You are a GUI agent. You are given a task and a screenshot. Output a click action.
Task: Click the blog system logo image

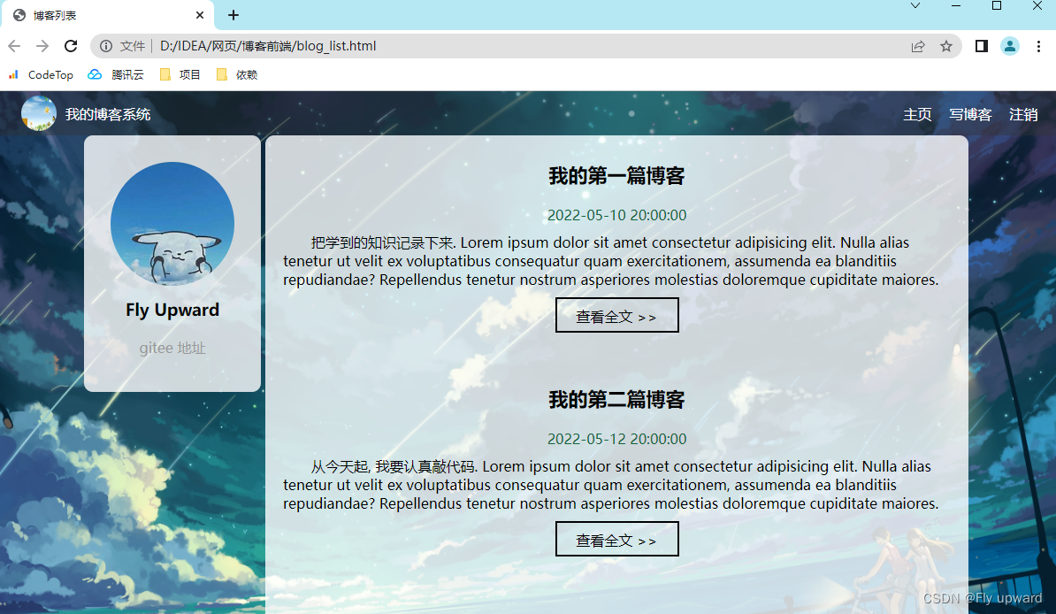[x=38, y=113]
